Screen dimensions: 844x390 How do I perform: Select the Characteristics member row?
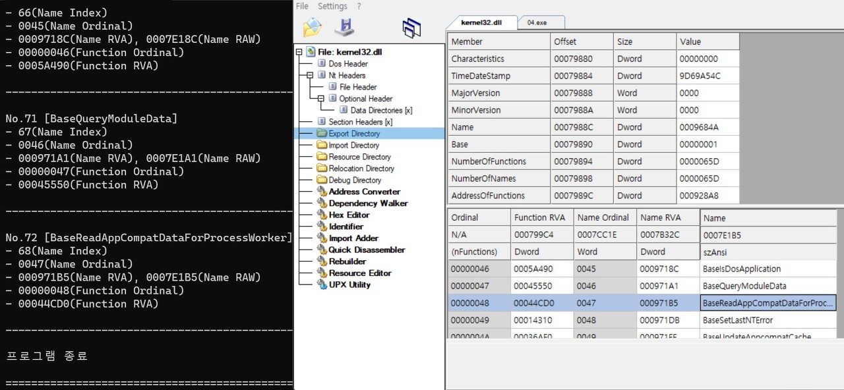(x=593, y=59)
